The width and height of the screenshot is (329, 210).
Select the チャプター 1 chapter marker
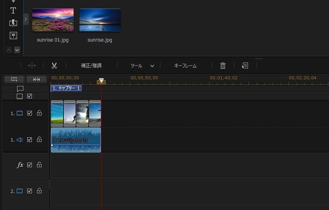point(66,88)
